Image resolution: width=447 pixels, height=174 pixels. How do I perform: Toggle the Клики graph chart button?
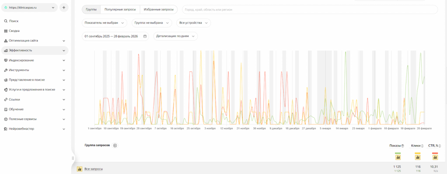[418, 157]
